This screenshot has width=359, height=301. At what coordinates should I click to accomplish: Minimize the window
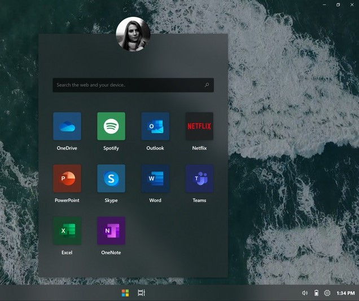(325, 5)
